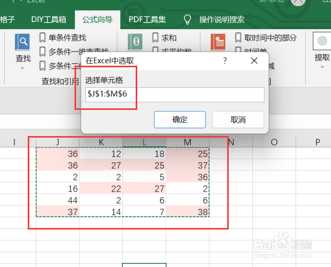Image resolution: width=331 pixels, height=267 pixels.
Task: Click the 提取 extract icon
Action: pos(322,41)
